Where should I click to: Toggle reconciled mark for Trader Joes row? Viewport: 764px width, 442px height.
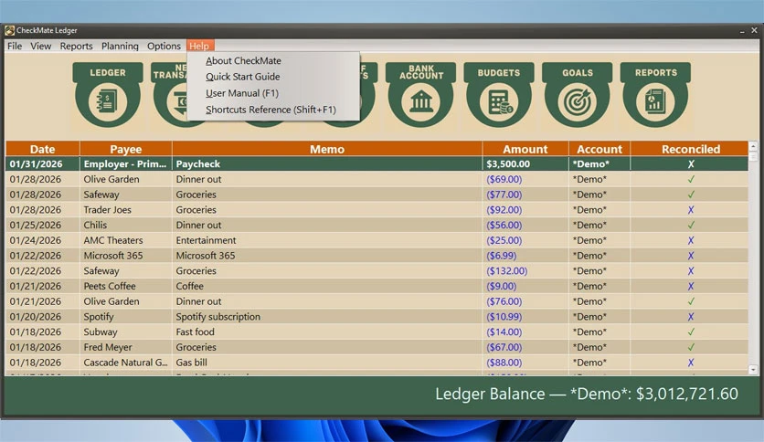click(690, 210)
